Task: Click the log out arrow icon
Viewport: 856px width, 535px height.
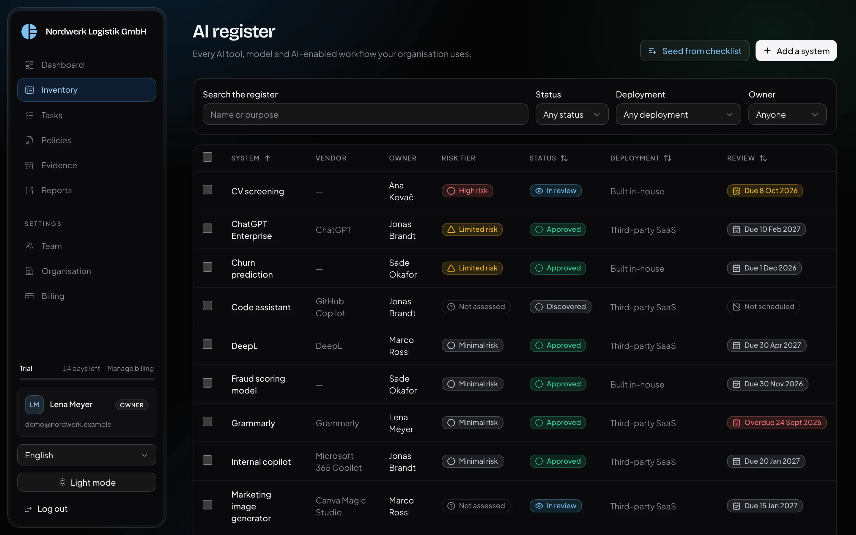Action: (28, 509)
